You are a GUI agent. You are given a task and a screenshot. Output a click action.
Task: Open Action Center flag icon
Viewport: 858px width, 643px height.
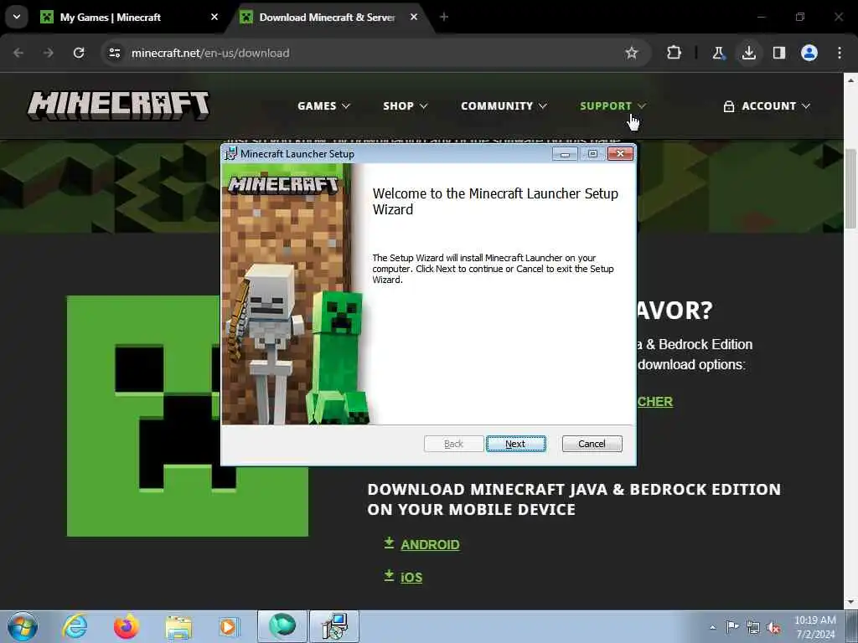(x=732, y=627)
